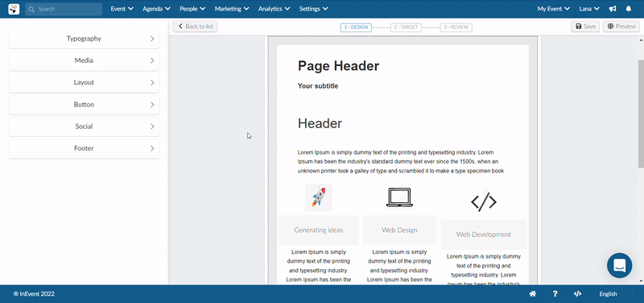644x303 pixels.
Task: Open the Event menu
Action: click(x=122, y=9)
